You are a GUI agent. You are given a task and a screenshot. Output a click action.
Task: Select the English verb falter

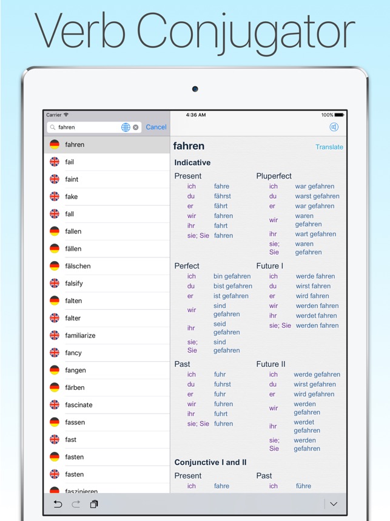[107, 318]
